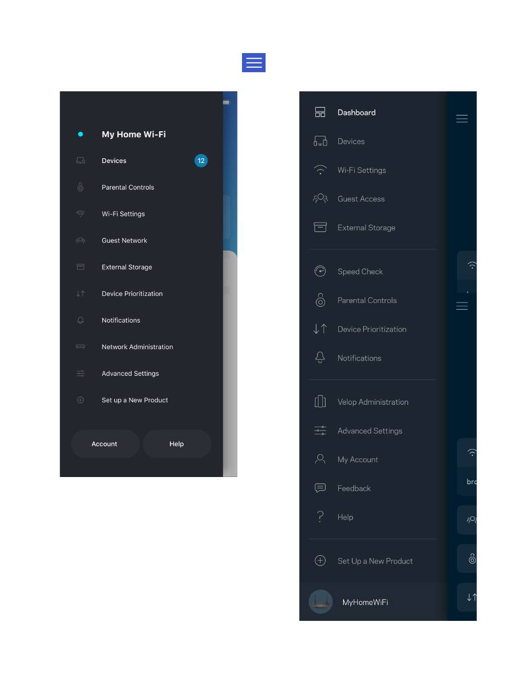The width and height of the screenshot is (519, 698).
Task: Open the Feedback speech bubble icon
Action: 320,488
